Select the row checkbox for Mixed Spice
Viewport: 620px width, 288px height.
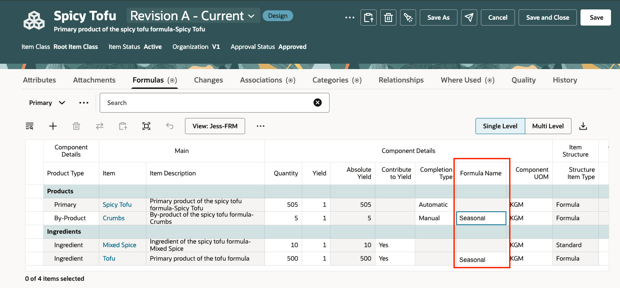coord(34,245)
